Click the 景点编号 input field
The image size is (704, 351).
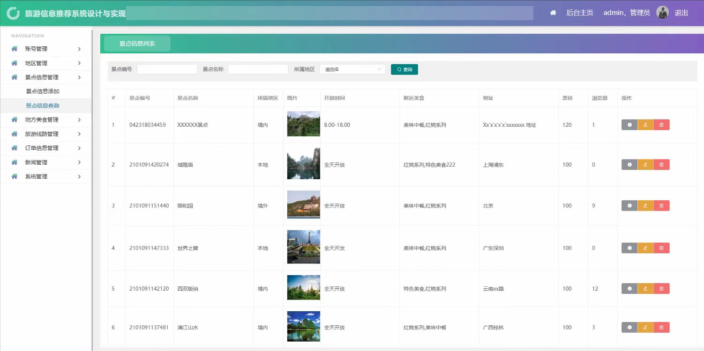pos(167,69)
